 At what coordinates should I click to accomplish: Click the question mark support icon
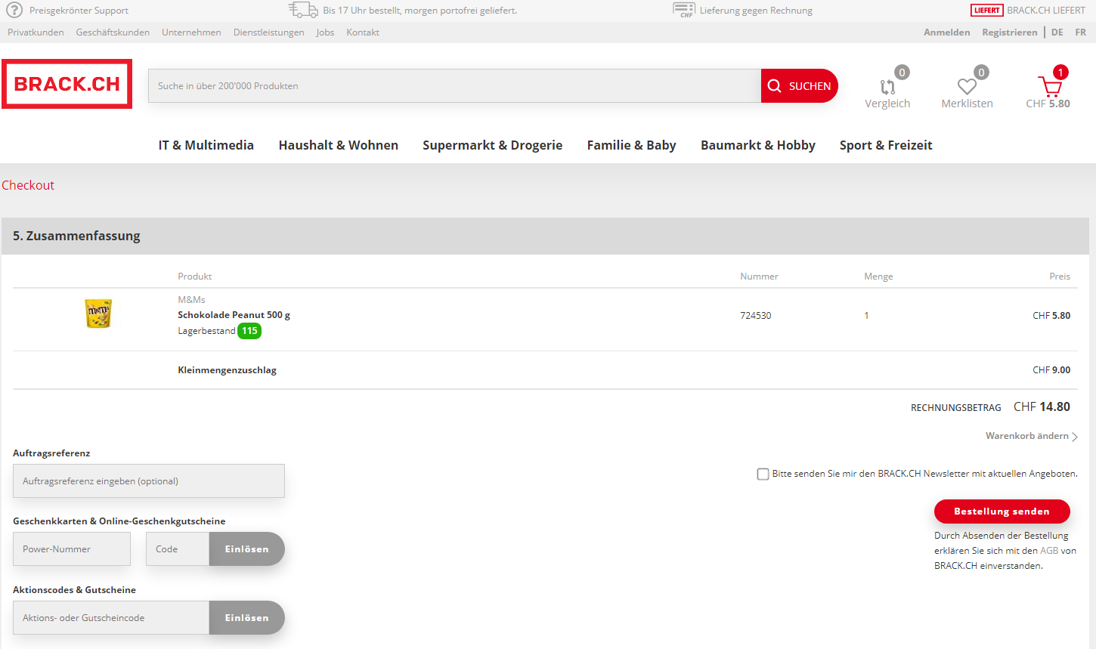[14, 11]
